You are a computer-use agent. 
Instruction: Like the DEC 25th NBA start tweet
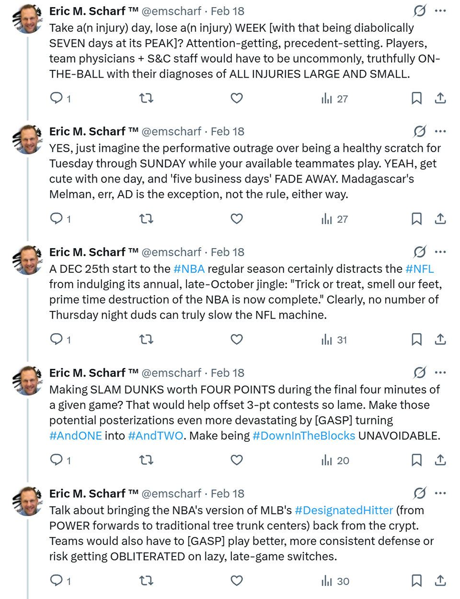tap(237, 339)
